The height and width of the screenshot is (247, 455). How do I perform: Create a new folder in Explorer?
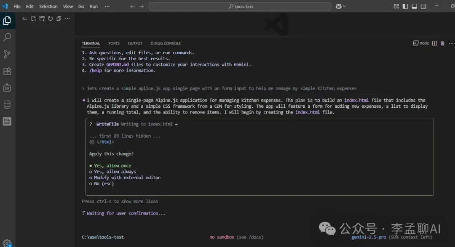point(42,18)
